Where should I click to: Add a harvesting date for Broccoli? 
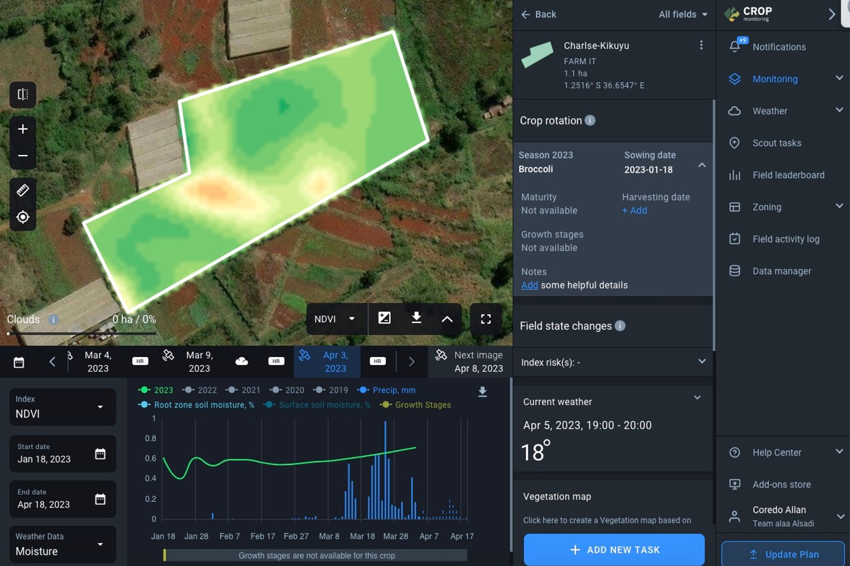tap(634, 210)
